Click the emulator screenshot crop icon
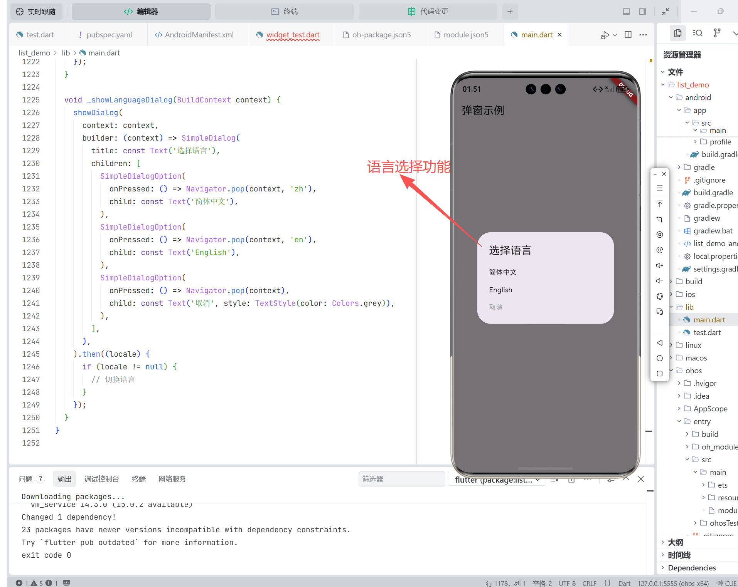 point(660,219)
